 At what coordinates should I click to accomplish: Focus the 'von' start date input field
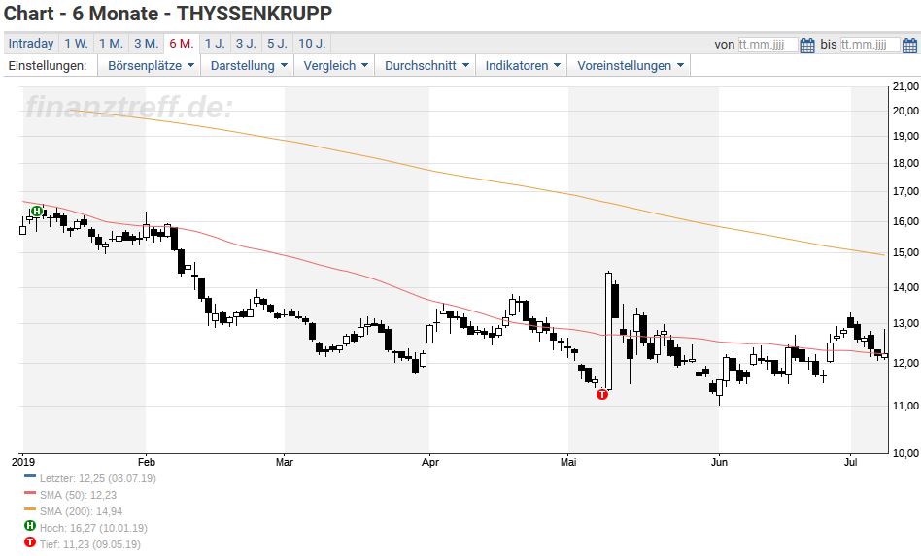click(767, 45)
